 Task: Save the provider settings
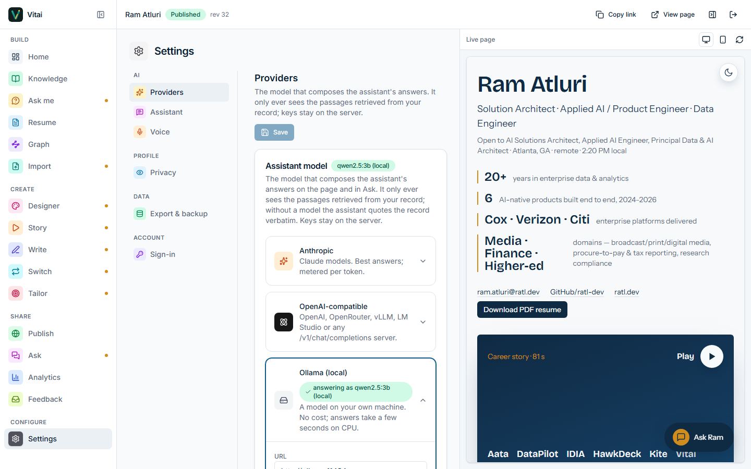pyautogui.click(x=274, y=132)
